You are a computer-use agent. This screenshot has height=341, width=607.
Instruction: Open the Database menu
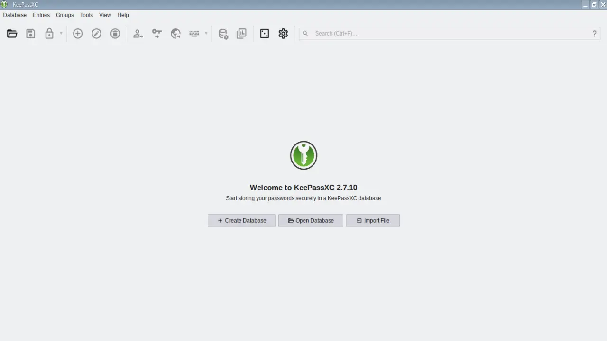(x=15, y=15)
